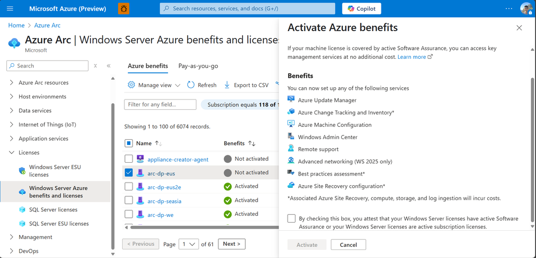Viewport: 536px width, 258px height.
Task: Click the Windows Admin Center icon
Action: coord(291,136)
